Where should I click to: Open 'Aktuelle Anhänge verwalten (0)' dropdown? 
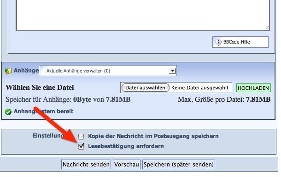[108, 71]
